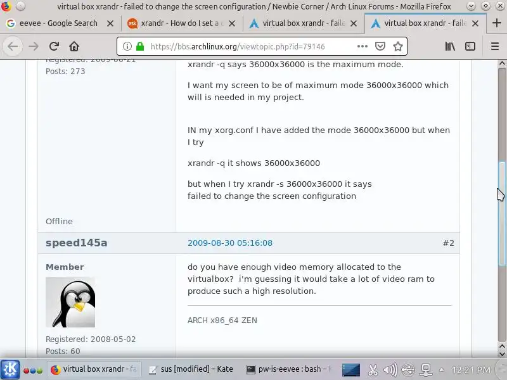Screen dimensions: 507x380
Task: Click the scrollbar up arrow
Action: (502, 63)
